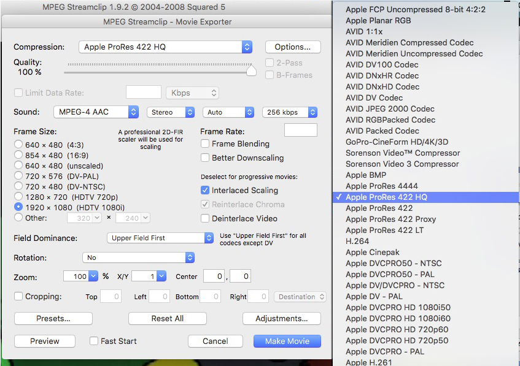Image resolution: width=520 pixels, height=366 pixels.
Task: Open the MPEG-4 AAC sound format dropdown
Action: point(96,112)
